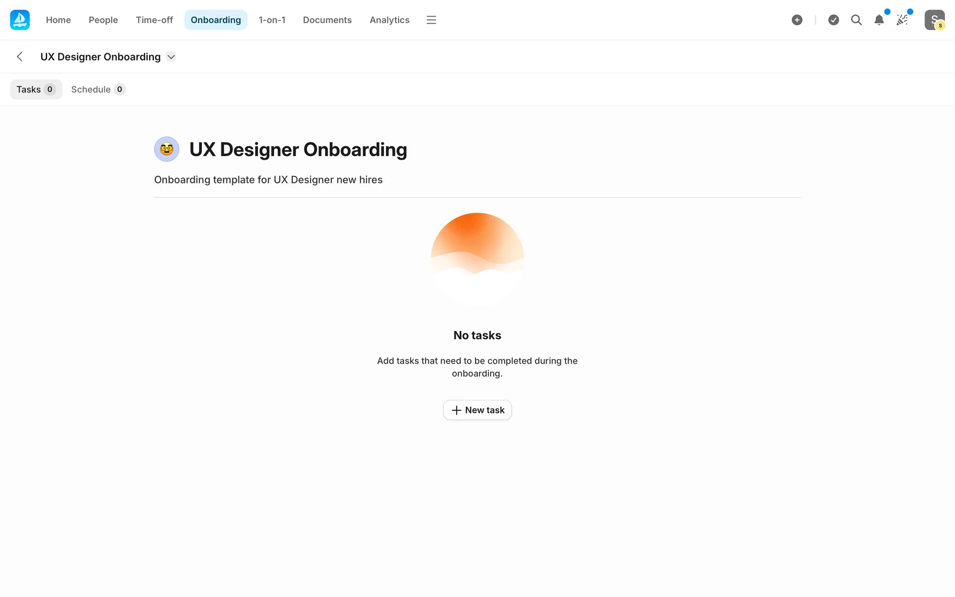Go back with the left arrow
The width and height of the screenshot is (955, 597).
pos(20,57)
